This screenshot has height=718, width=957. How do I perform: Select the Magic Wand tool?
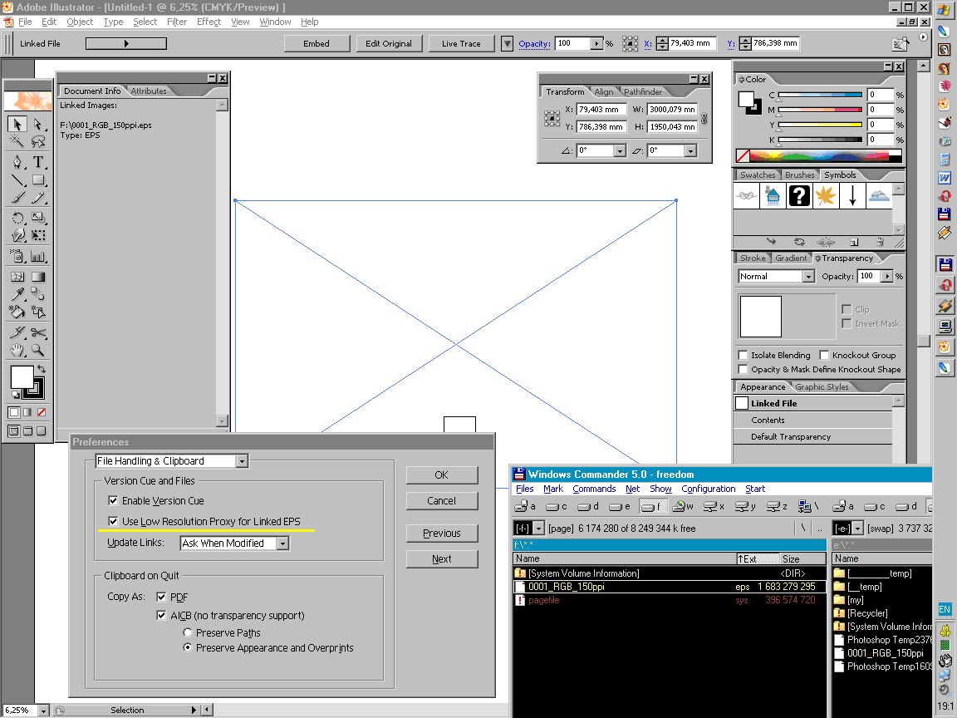pyautogui.click(x=17, y=141)
